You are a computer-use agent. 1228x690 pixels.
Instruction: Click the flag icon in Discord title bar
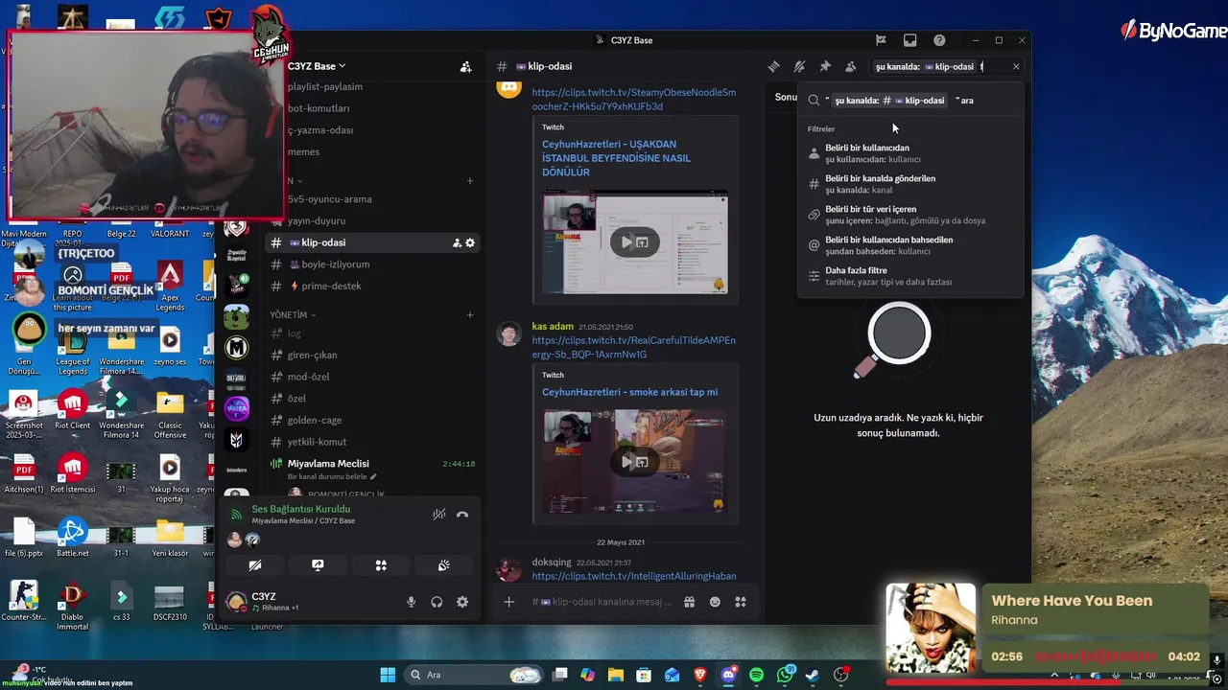[881, 40]
